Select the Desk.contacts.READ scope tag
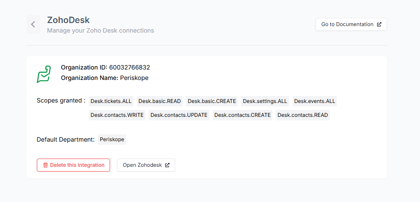Image resolution: width=420 pixels, height=202 pixels. pos(303,115)
